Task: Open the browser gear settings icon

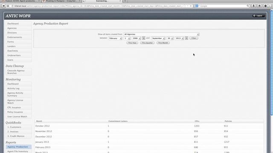Action: coord(265,6)
